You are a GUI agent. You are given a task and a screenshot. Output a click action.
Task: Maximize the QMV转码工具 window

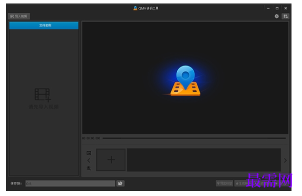[x=277, y=8]
